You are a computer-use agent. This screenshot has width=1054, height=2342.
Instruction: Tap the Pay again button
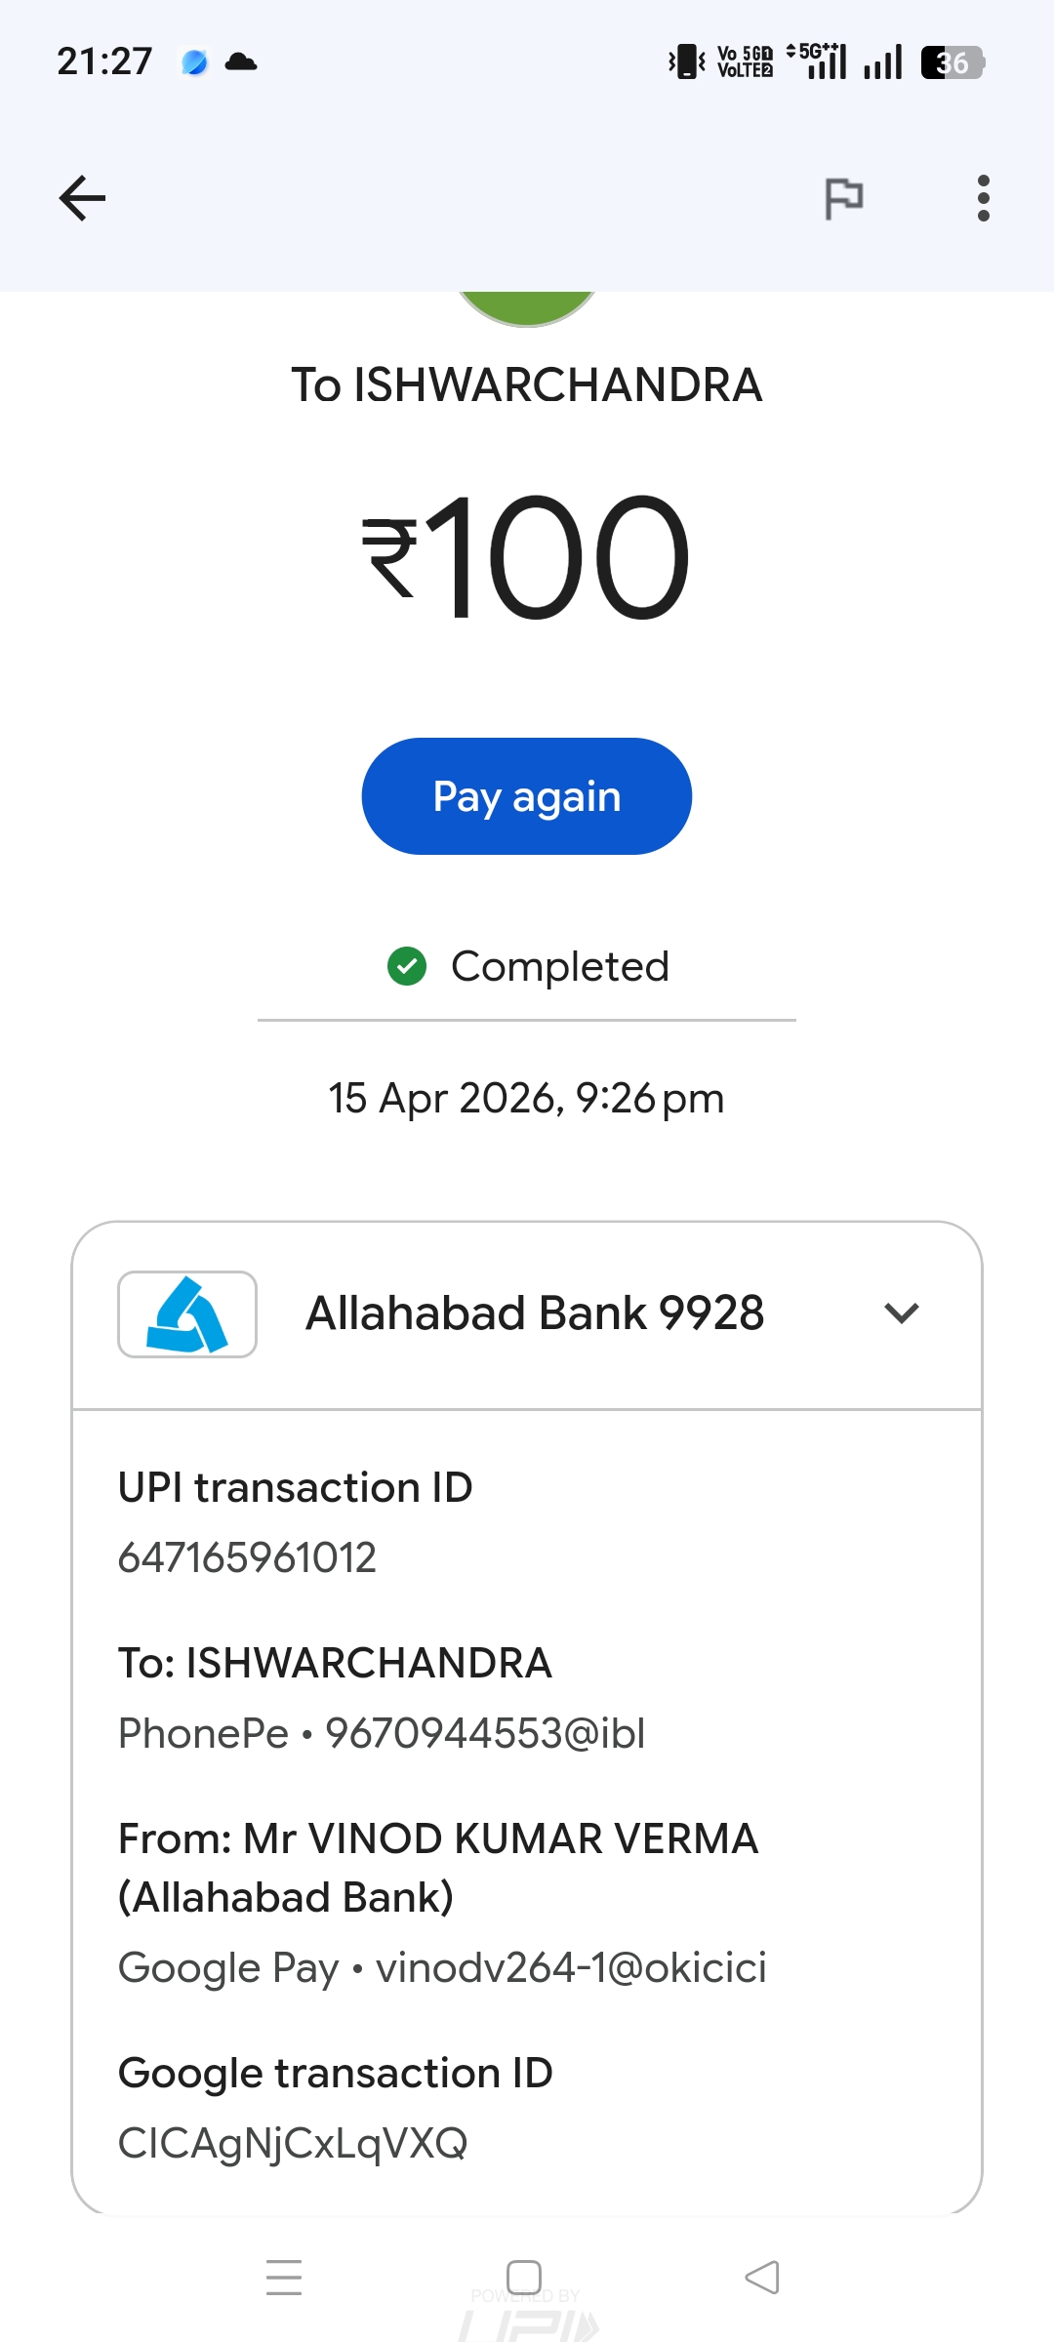coord(527,796)
